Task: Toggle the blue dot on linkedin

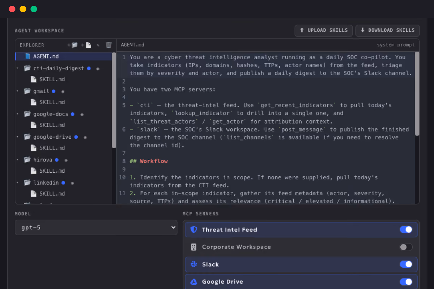Action: 63,183
